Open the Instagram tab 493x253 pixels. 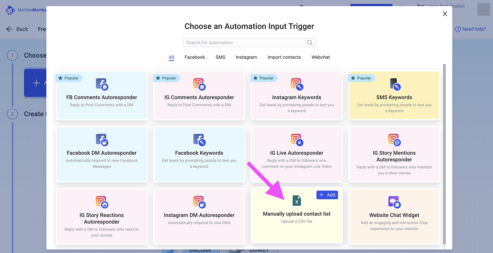coord(246,57)
